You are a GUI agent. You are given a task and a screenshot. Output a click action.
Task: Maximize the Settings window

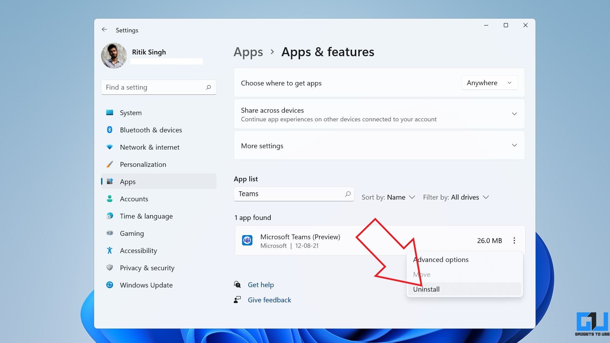point(506,25)
